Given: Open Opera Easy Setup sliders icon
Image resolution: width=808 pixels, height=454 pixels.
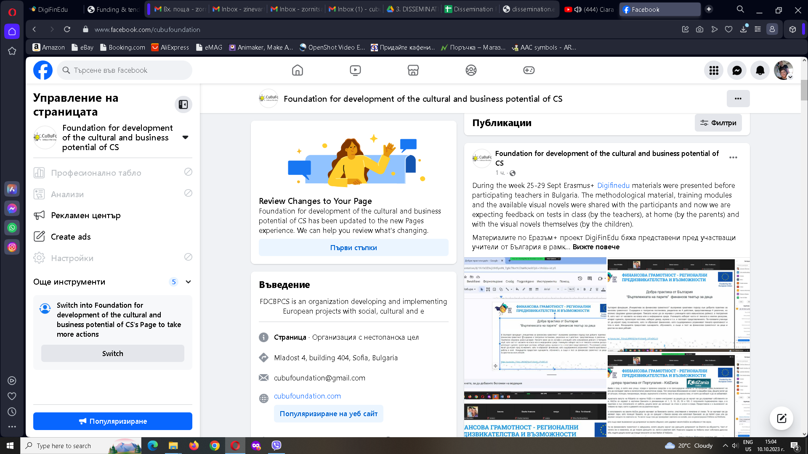Looking at the screenshot, I should click(757, 29).
